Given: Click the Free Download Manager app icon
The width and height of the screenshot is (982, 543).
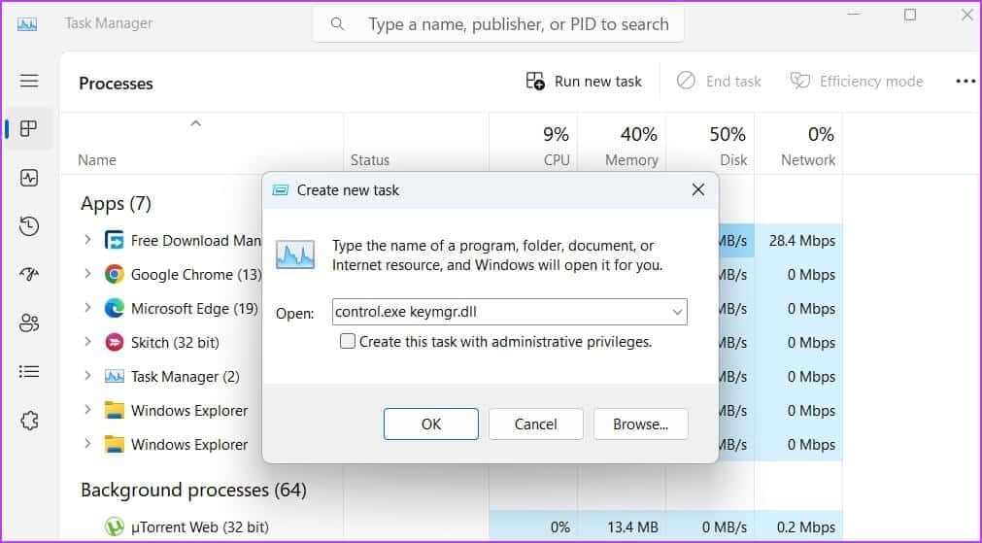Looking at the screenshot, I should tap(114, 241).
